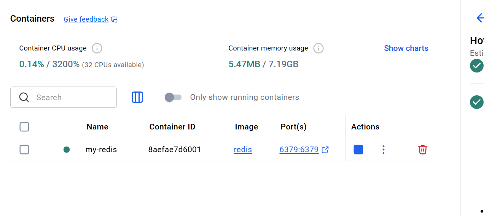484x216 pixels.
Task: Click the feedback speech bubble icon
Action: tap(114, 20)
